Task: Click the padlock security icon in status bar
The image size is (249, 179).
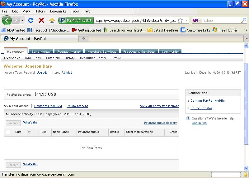Action: click(x=246, y=174)
